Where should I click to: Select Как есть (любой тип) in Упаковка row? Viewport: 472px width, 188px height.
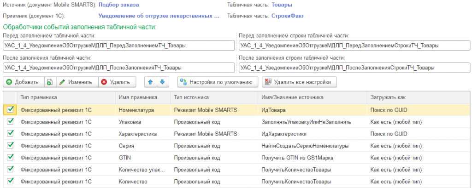[419, 122]
